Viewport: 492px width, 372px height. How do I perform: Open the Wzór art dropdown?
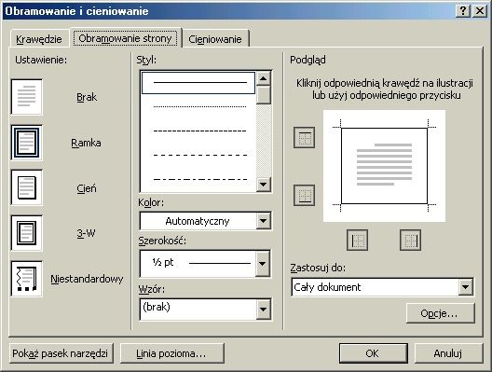tap(205, 310)
